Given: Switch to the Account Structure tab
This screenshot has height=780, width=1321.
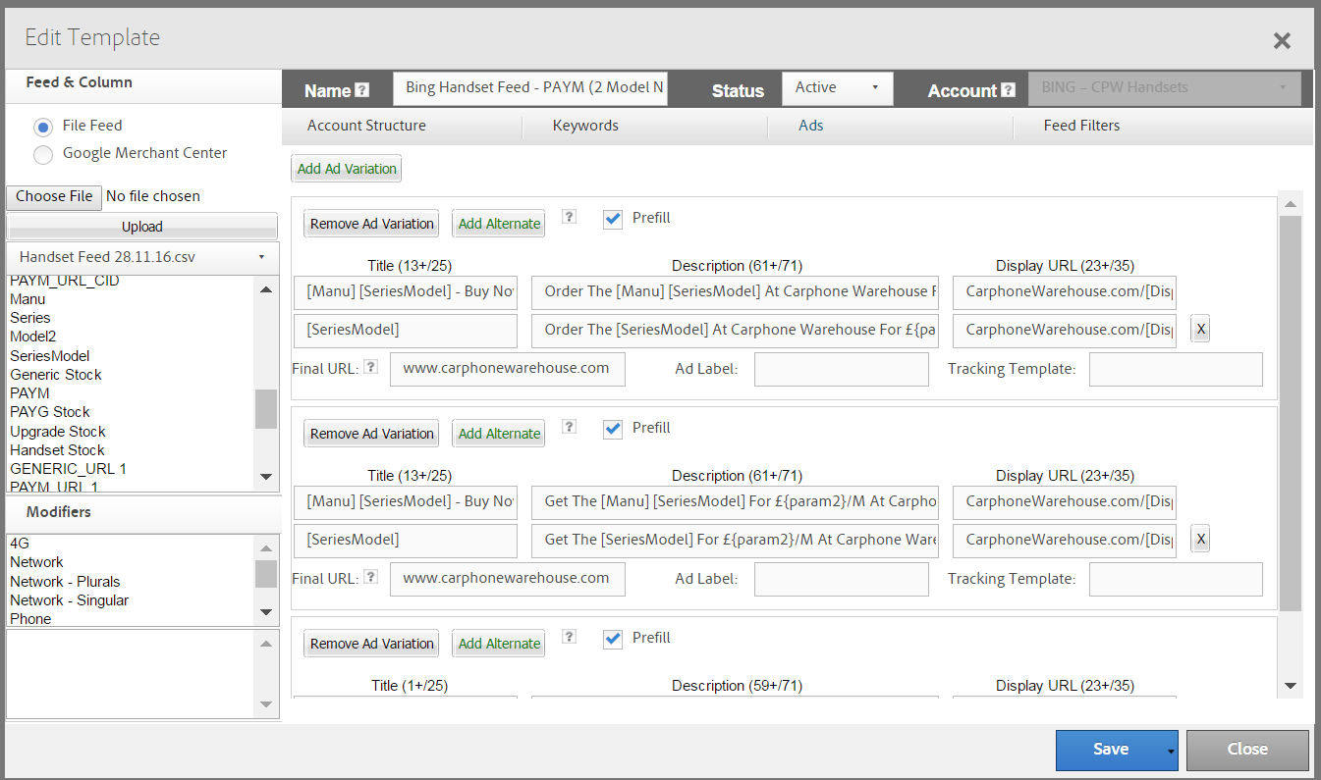Looking at the screenshot, I should click(x=366, y=126).
